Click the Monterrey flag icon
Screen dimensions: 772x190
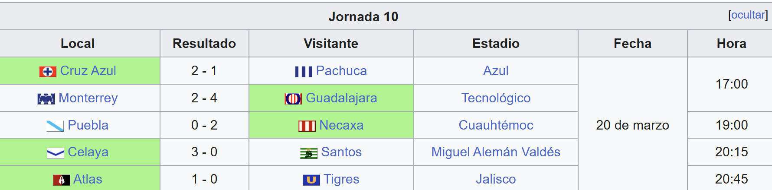(x=46, y=99)
